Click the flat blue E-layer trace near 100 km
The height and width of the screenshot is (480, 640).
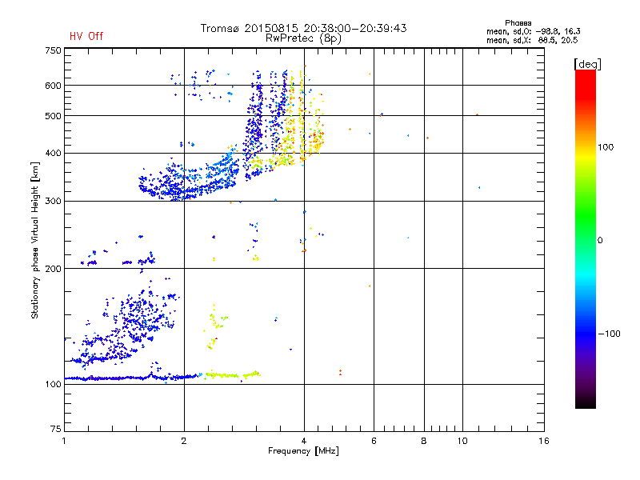[130, 378]
